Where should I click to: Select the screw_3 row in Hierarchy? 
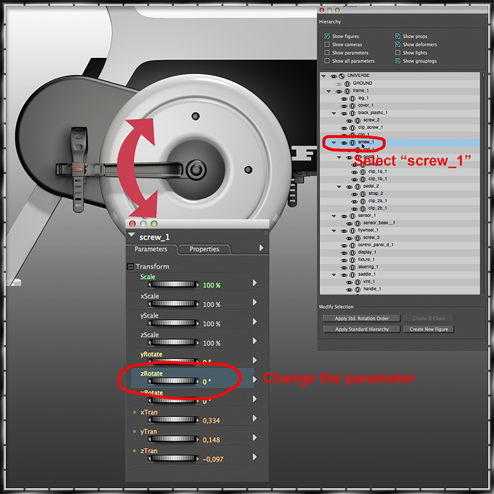[x=400, y=238]
